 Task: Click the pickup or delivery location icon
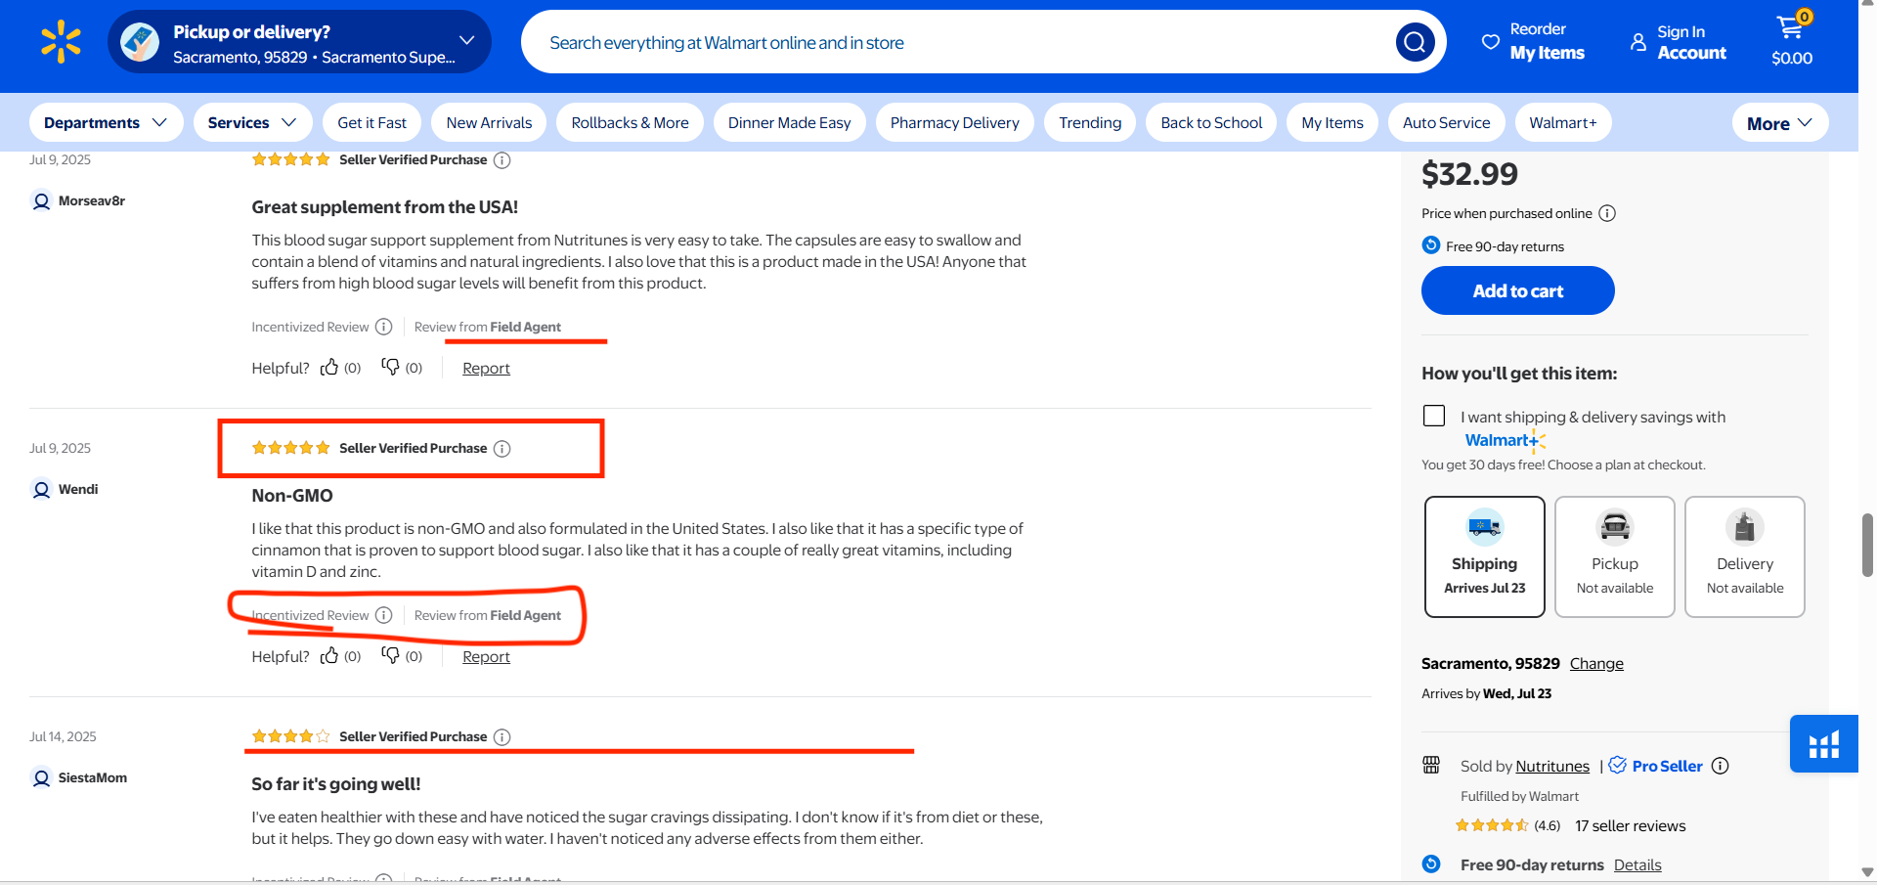140,42
